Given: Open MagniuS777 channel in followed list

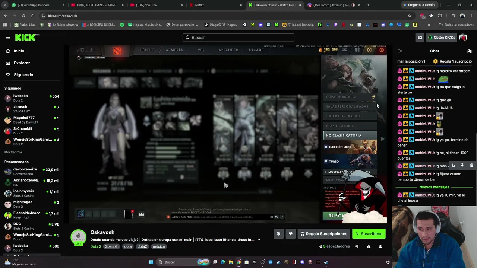Looking at the screenshot, I should [x=32, y=120].
